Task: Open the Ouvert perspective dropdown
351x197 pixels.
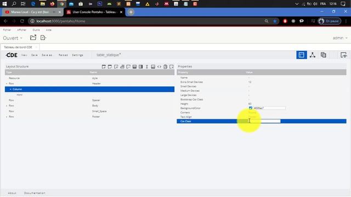Action: [x=13, y=38]
